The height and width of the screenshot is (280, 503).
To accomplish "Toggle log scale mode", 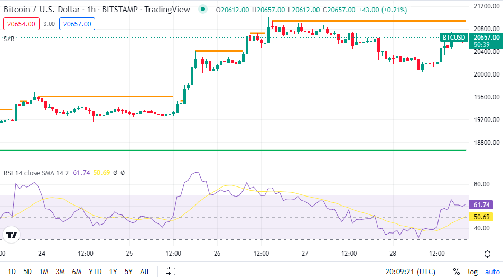I will pos(472,272).
